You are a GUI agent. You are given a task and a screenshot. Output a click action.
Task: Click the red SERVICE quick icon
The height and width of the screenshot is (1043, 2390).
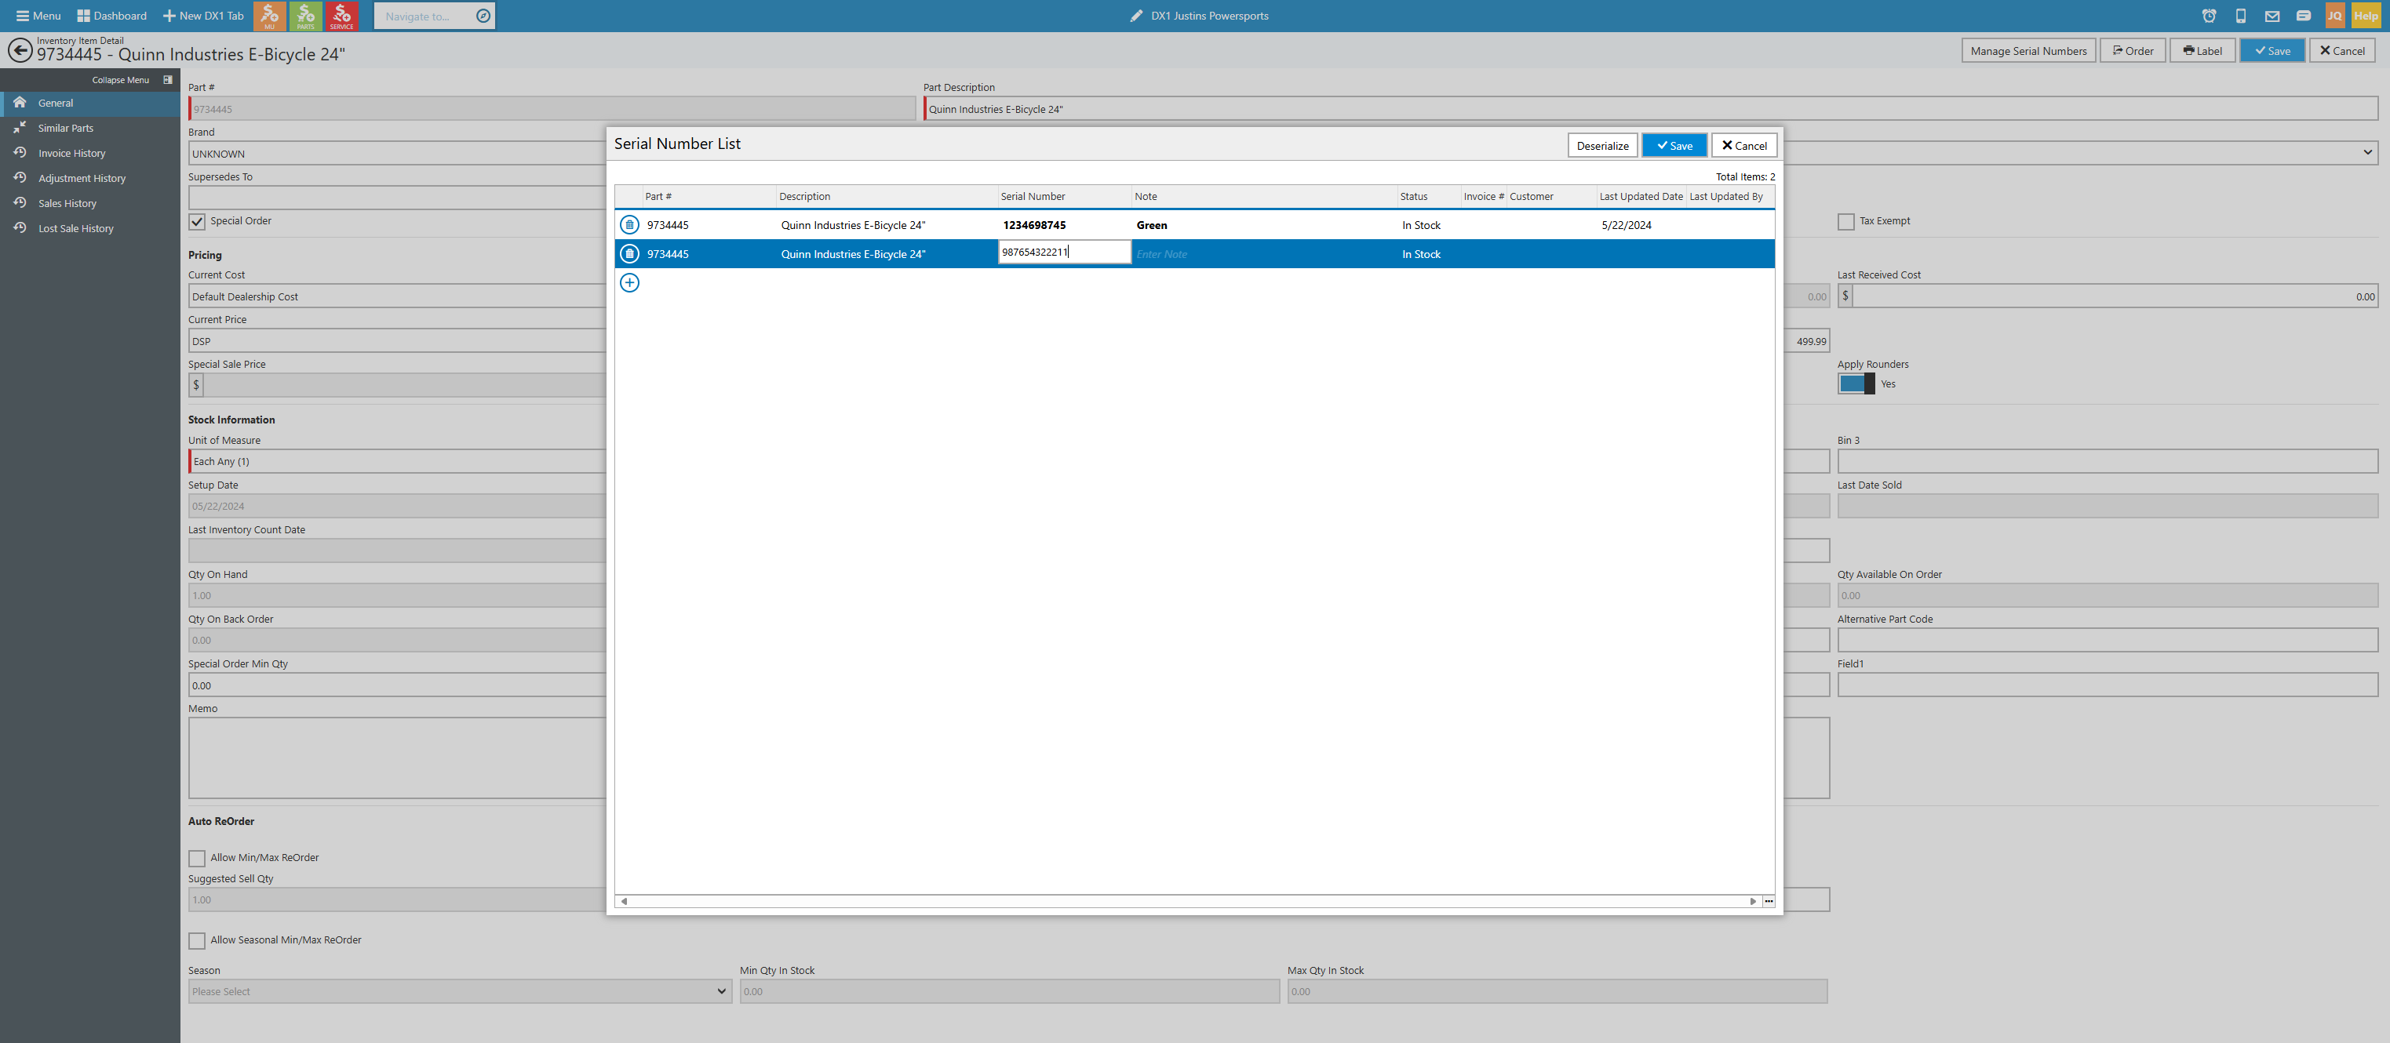pyautogui.click(x=341, y=16)
